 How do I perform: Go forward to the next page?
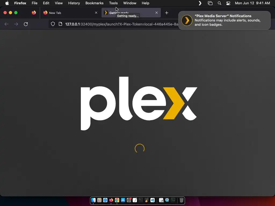pyautogui.click(x=16, y=24)
